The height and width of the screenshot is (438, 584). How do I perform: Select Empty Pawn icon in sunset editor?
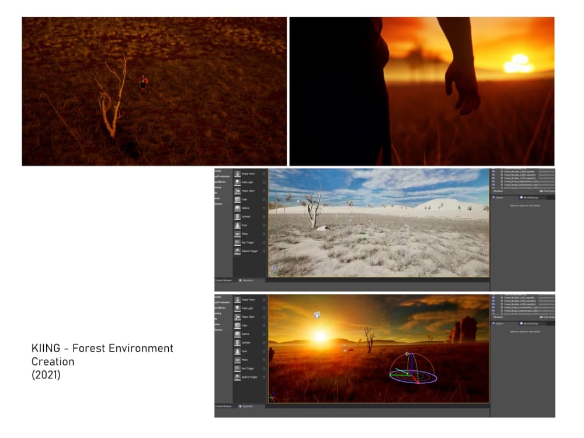click(237, 300)
